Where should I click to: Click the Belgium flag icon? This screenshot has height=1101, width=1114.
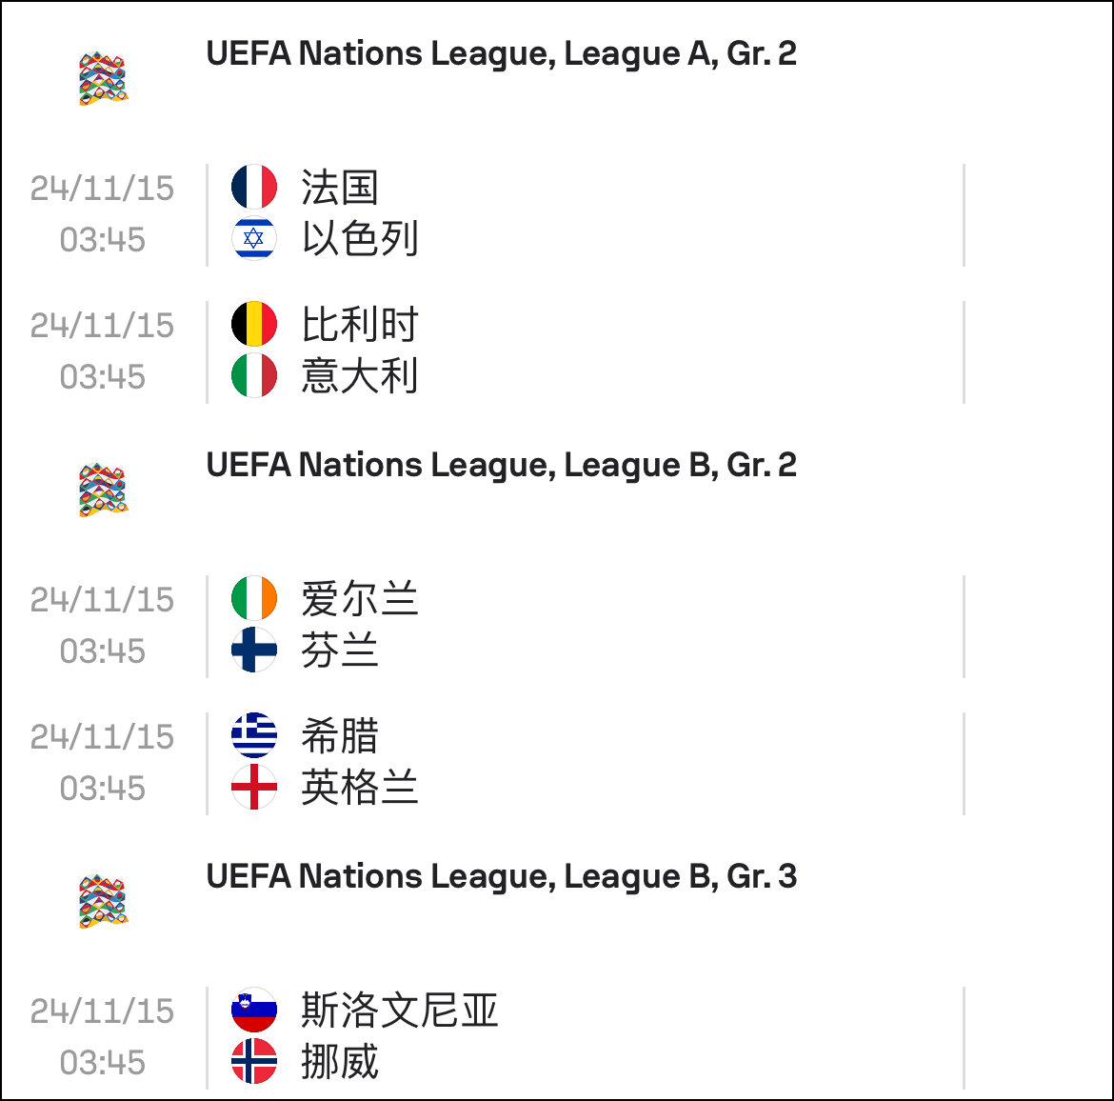click(x=254, y=324)
